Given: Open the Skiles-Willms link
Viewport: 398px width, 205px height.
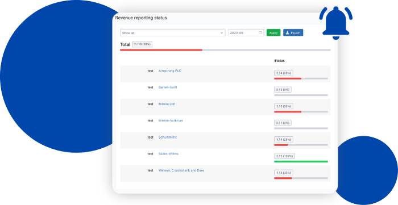Looking at the screenshot, I should point(168,154).
